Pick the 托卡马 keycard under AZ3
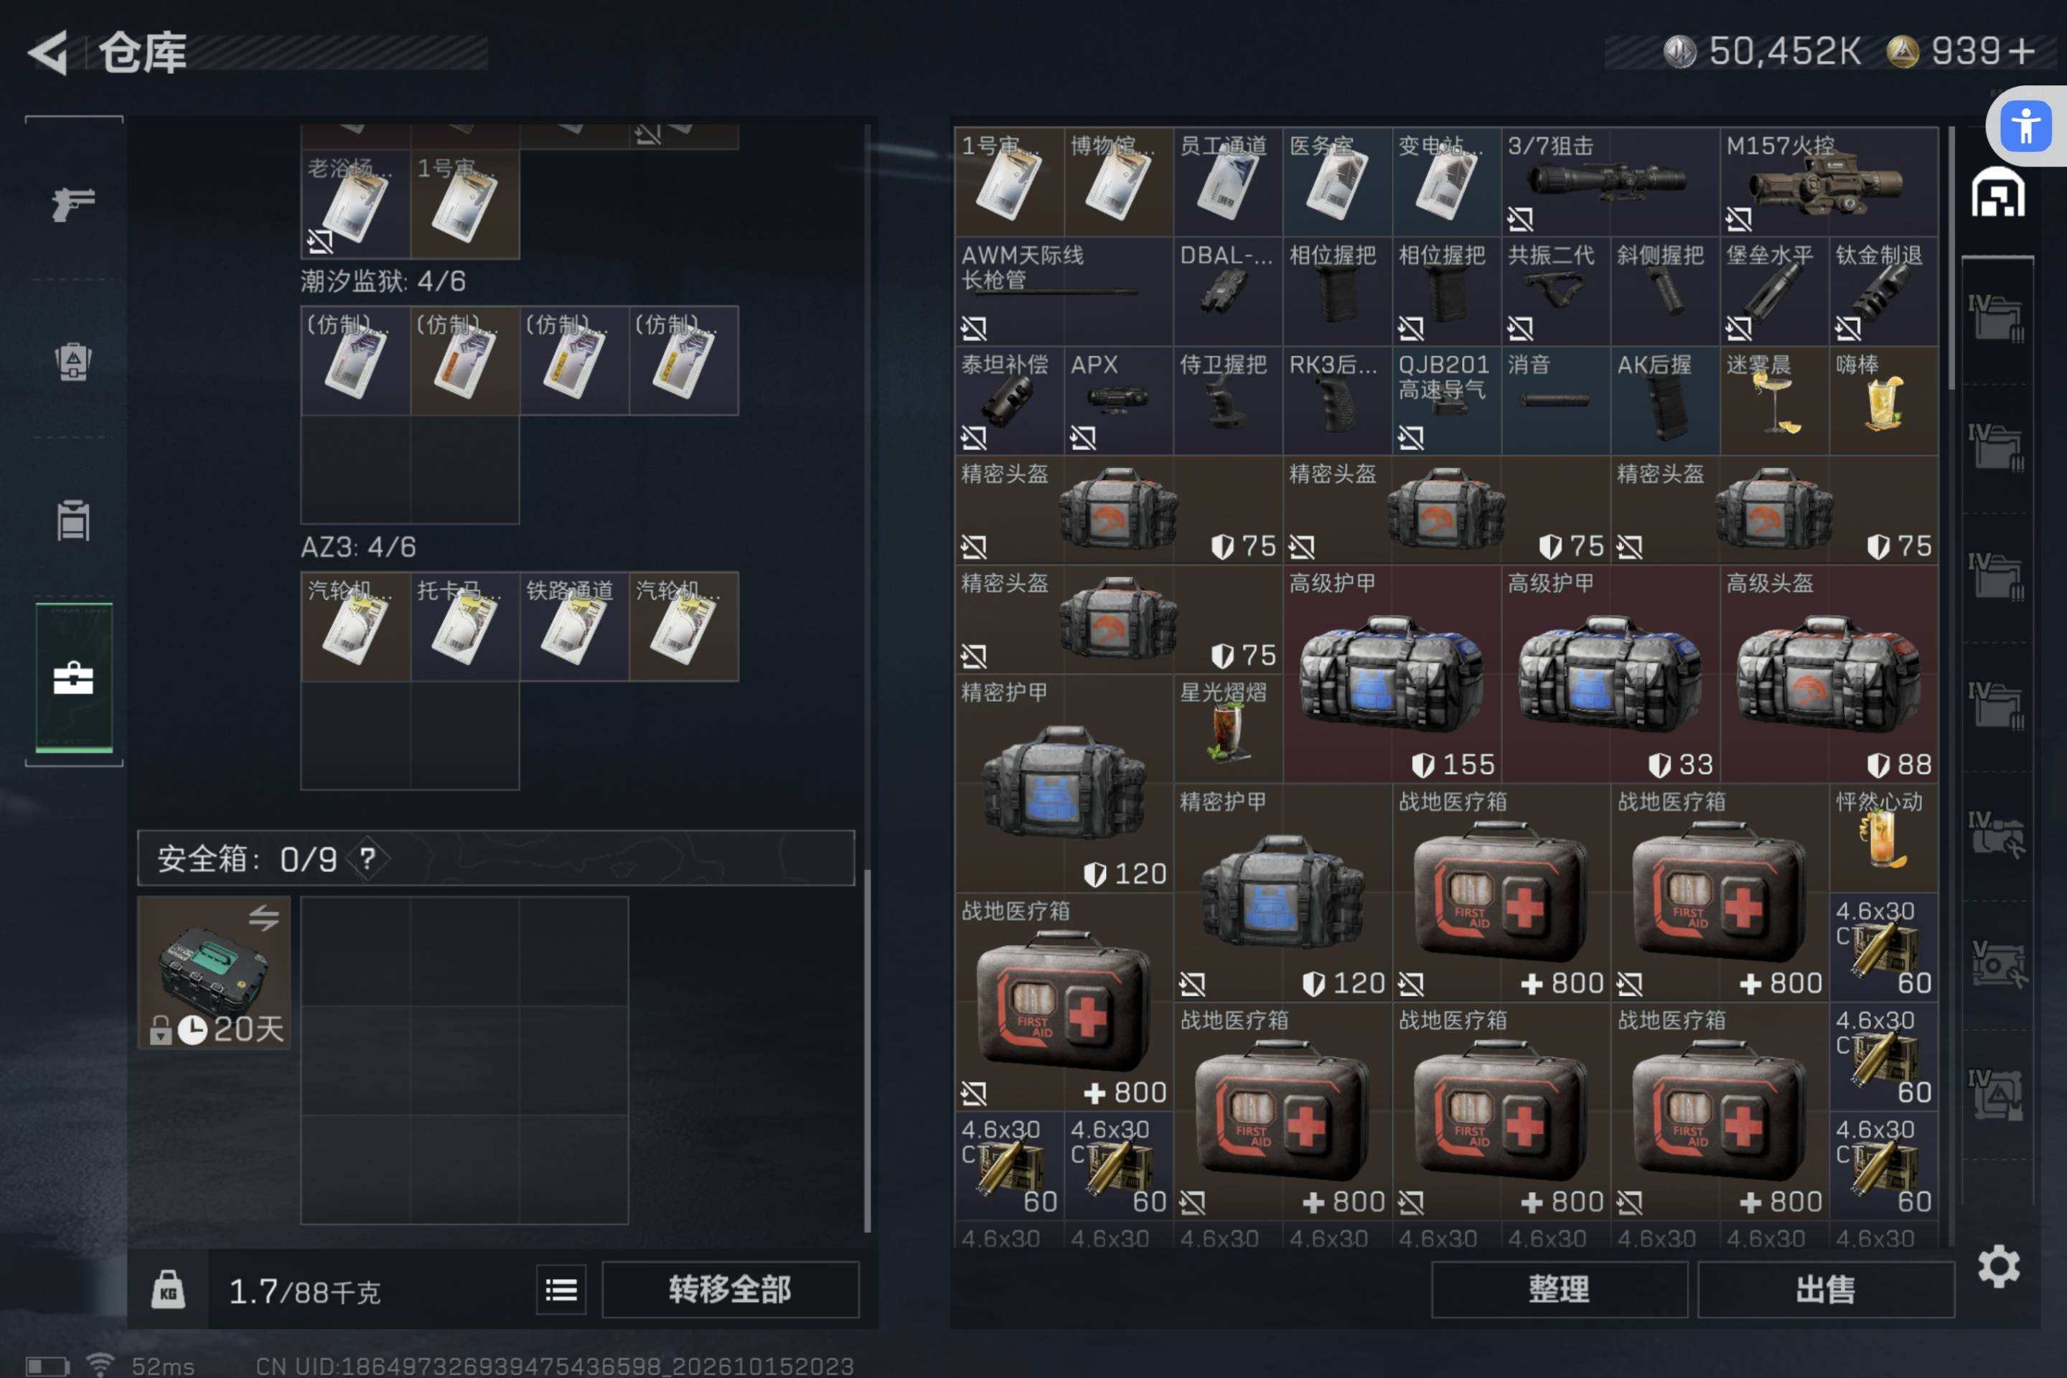Screen dimensions: 2067x1378 coord(465,626)
